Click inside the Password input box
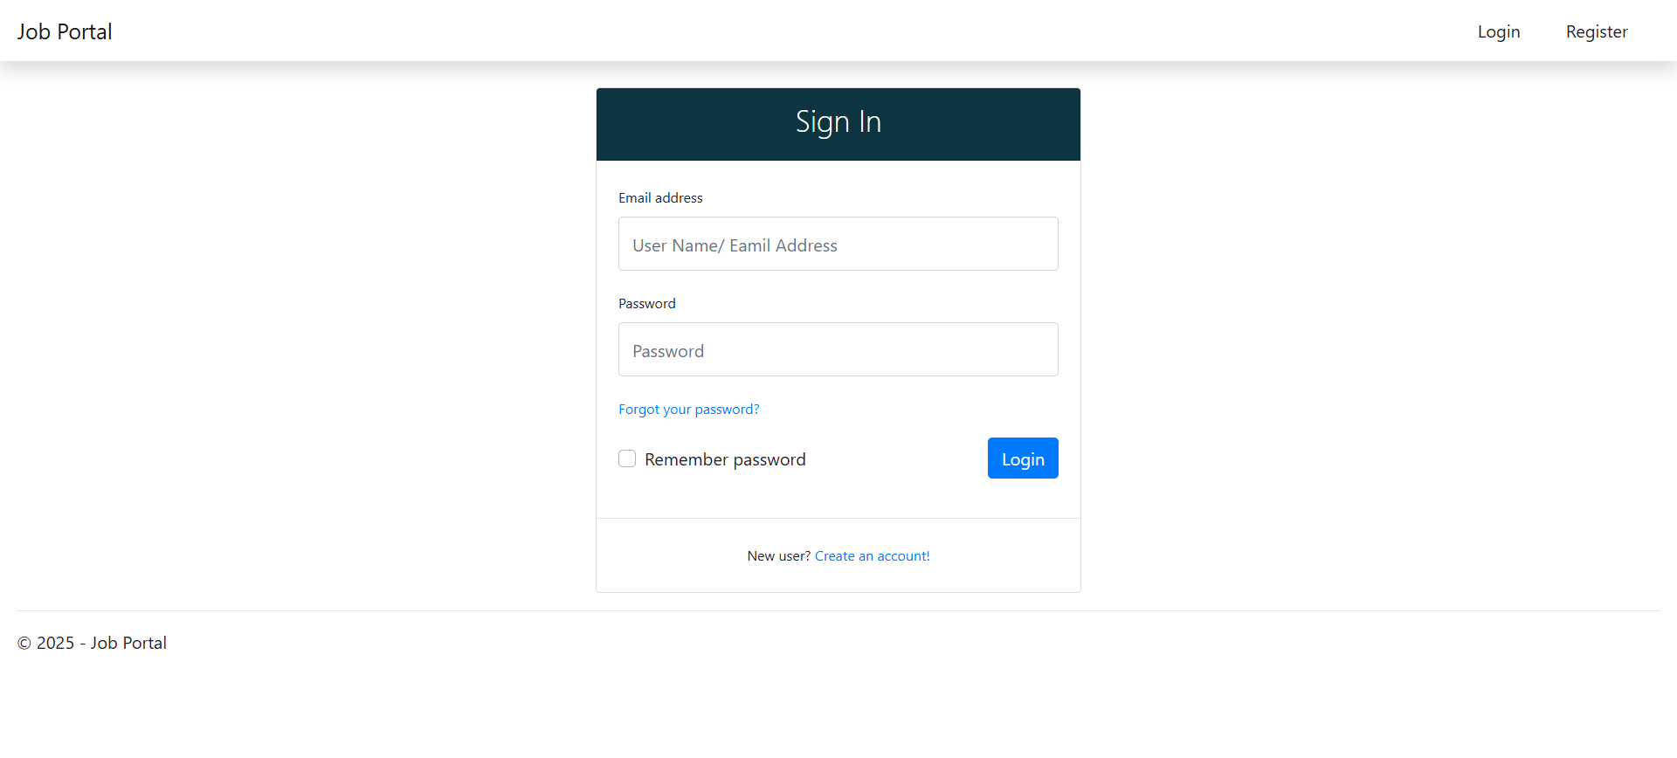 838,349
